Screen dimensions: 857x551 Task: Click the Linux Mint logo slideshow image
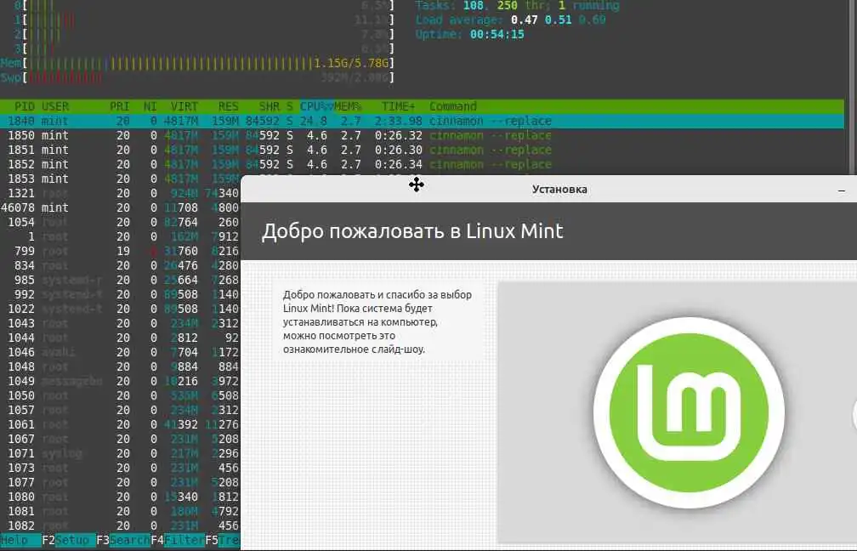(x=689, y=412)
